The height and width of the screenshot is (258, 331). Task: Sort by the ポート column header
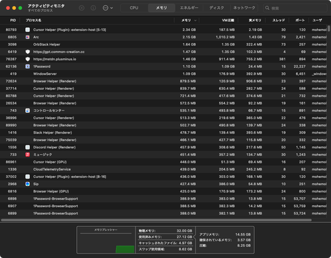point(300,21)
